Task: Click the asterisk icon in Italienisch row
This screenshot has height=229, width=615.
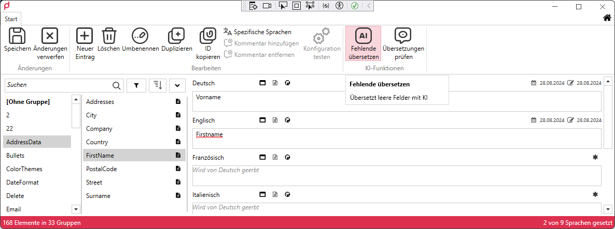Action: [x=595, y=194]
